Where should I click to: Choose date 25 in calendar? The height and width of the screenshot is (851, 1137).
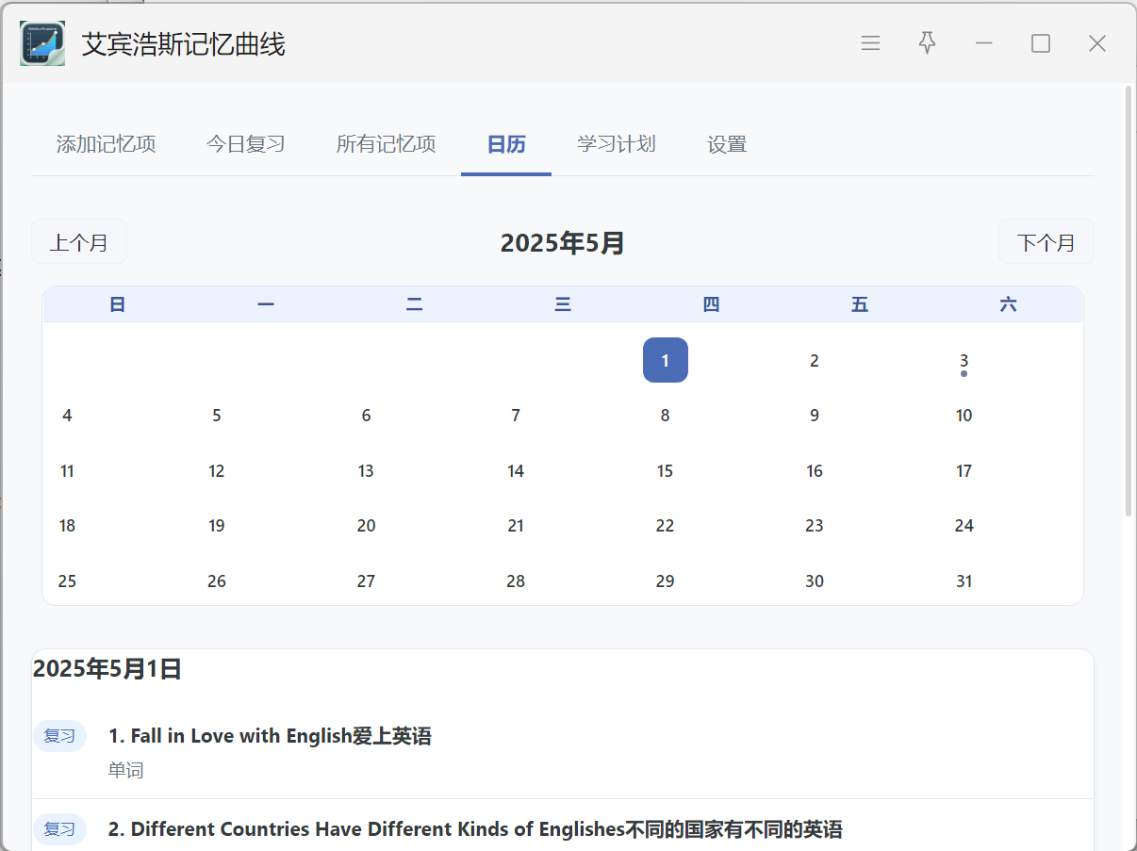tap(67, 581)
